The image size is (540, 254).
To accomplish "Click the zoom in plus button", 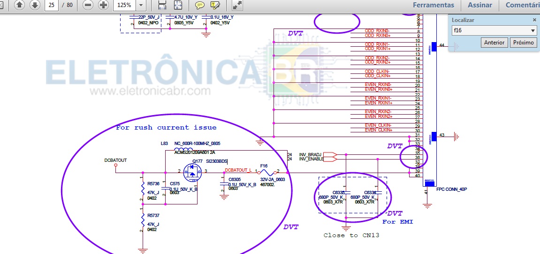I will coord(103,5).
